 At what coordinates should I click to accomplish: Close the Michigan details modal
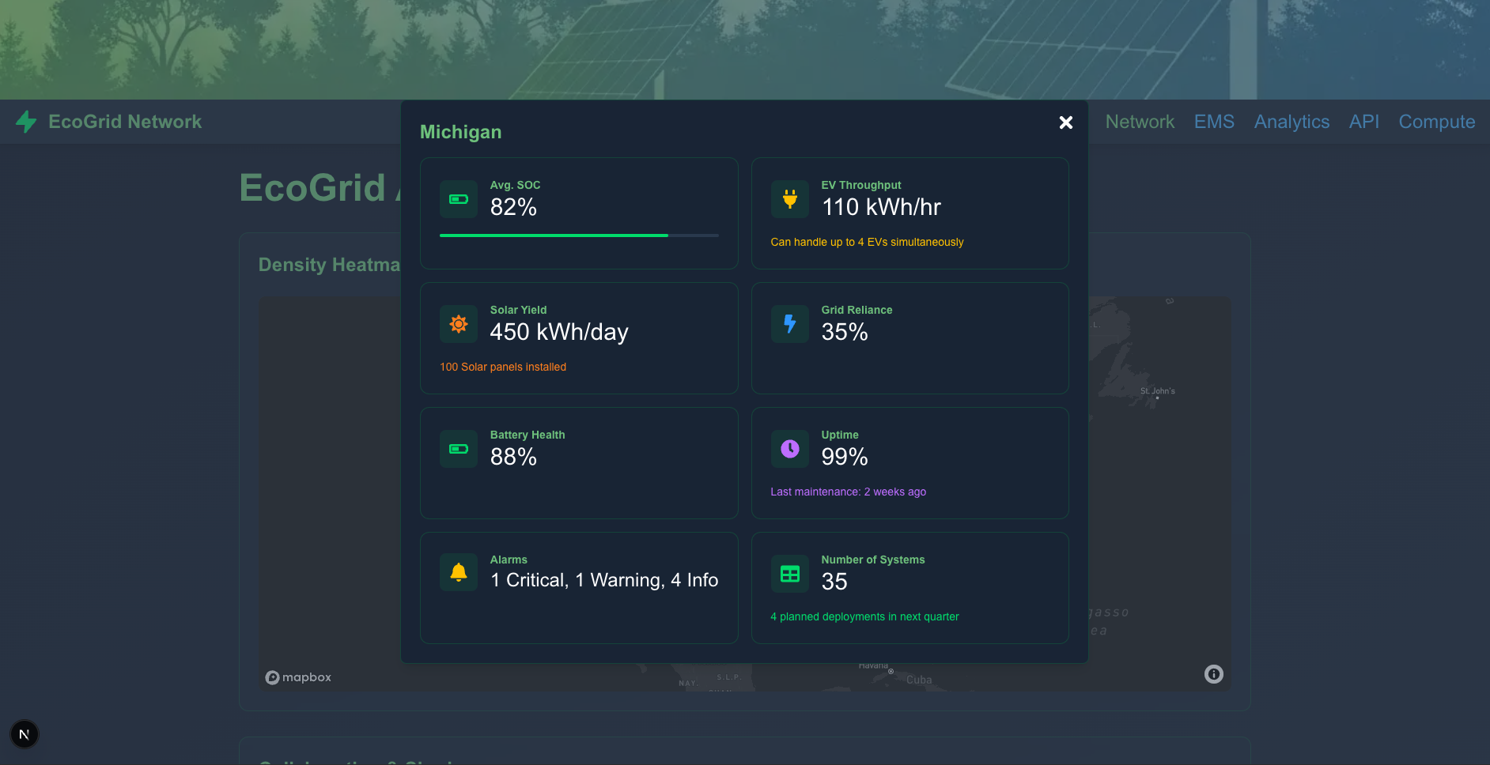(x=1065, y=122)
